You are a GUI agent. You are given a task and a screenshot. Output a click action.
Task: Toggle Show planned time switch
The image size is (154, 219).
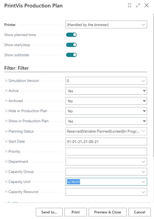tap(71, 35)
